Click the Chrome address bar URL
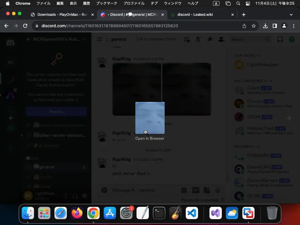Viewport: 300px width, 225px height. 110,26
